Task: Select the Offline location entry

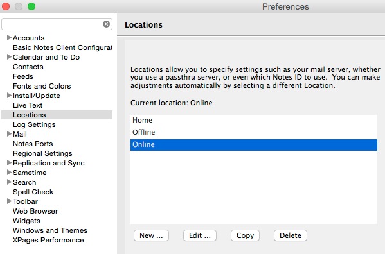Action: pos(254,132)
